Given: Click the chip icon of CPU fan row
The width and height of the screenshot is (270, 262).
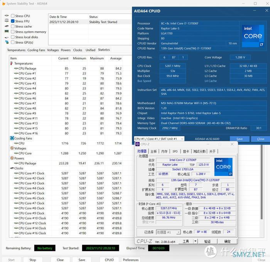Looking at the screenshot, I should 16,143.
